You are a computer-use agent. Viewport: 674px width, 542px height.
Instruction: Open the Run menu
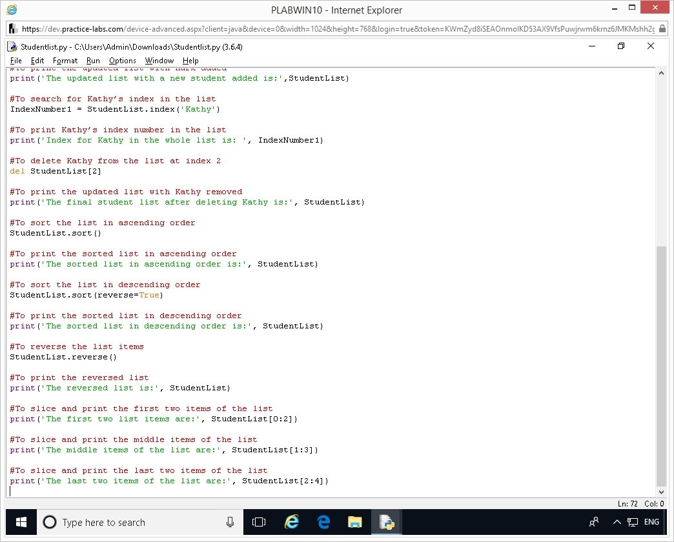(93, 61)
